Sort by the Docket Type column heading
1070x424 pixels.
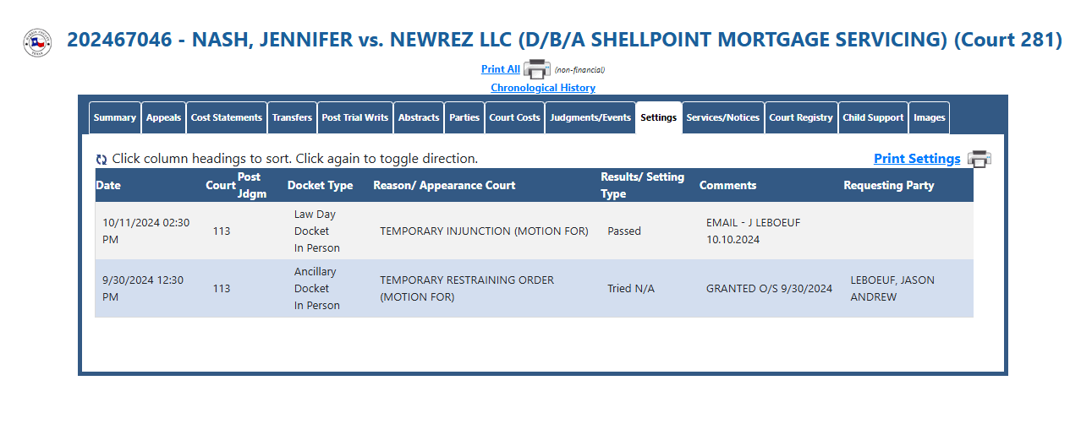coord(321,185)
